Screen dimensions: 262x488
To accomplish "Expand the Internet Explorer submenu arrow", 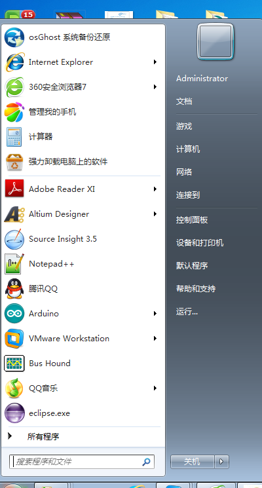I will pos(155,62).
